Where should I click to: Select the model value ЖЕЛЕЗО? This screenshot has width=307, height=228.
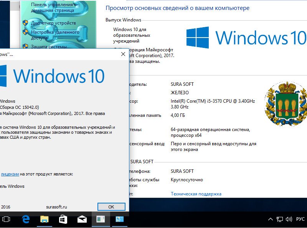(180, 93)
